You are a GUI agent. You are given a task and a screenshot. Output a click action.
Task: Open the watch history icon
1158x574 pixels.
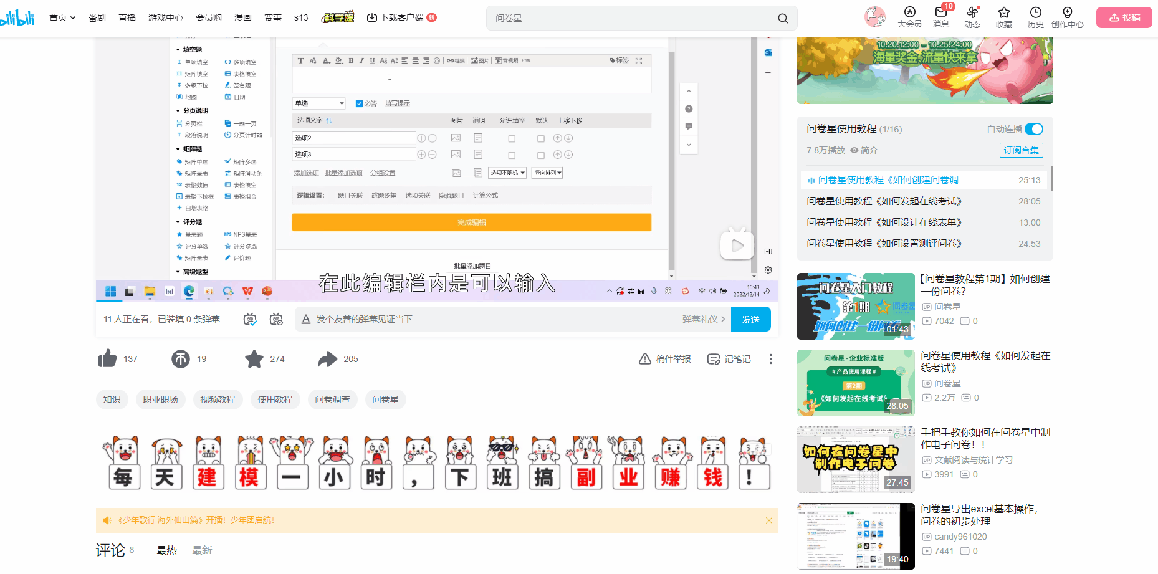click(x=1036, y=12)
